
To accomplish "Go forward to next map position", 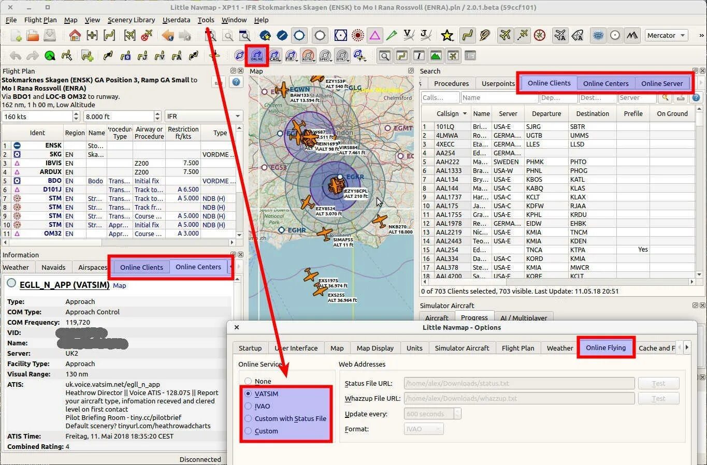I will [x=185, y=36].
